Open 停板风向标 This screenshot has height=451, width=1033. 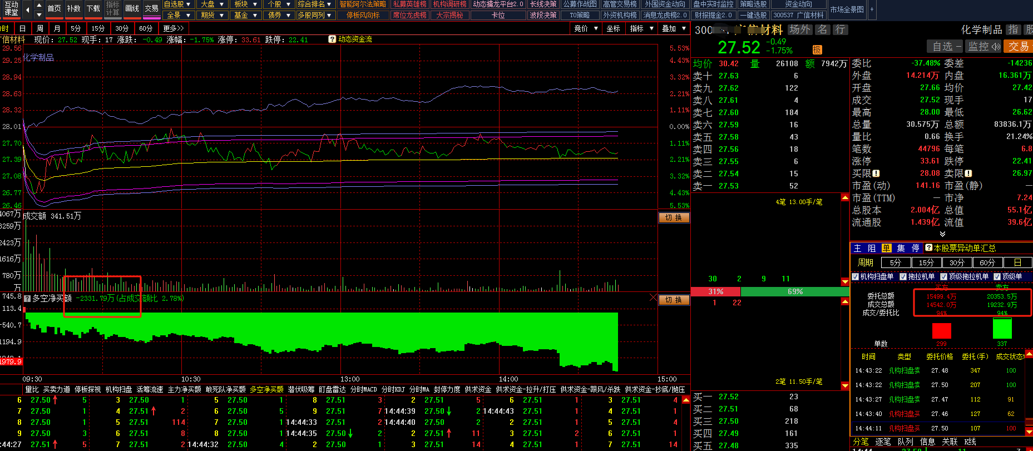(x=363, y=15)
